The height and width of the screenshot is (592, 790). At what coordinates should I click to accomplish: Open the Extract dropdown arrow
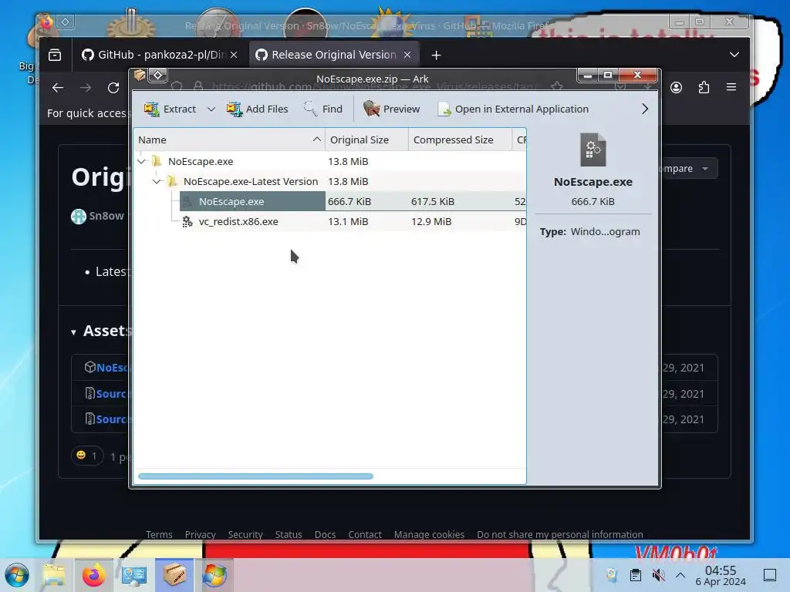coord(211,109)
